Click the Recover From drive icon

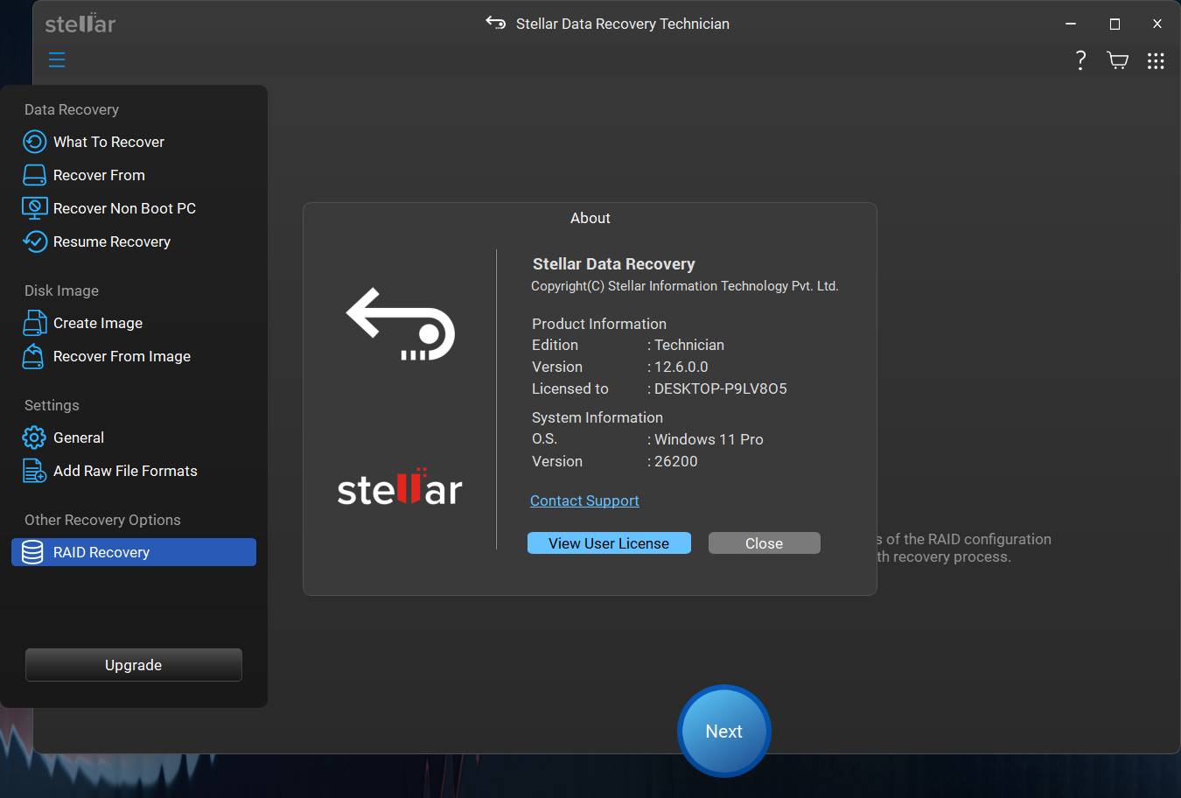pos(35,175)
